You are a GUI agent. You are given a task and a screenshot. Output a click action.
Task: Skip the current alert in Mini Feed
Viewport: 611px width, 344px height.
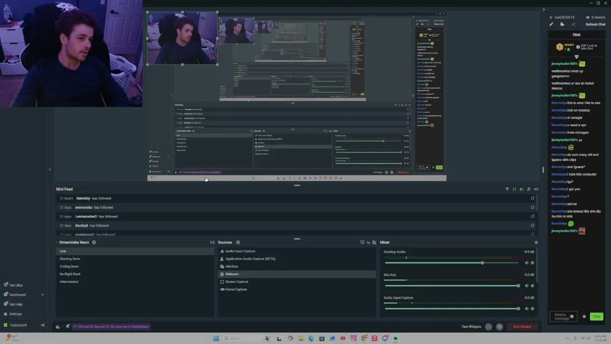tap(521, 189)
